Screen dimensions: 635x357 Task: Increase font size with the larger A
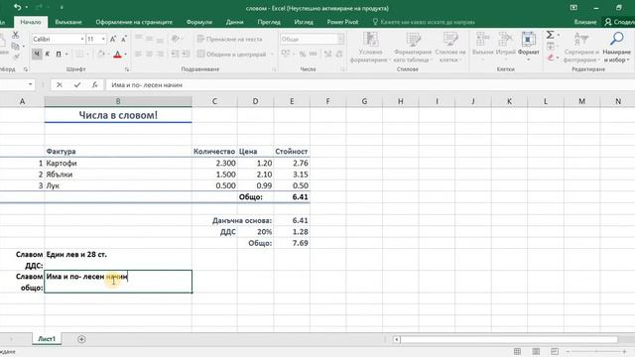coord(113,39)
